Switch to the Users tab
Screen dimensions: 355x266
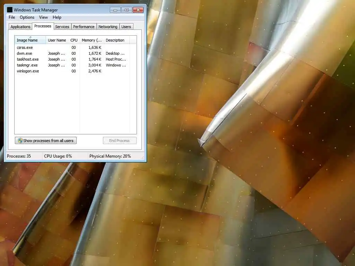click(126, 27)
